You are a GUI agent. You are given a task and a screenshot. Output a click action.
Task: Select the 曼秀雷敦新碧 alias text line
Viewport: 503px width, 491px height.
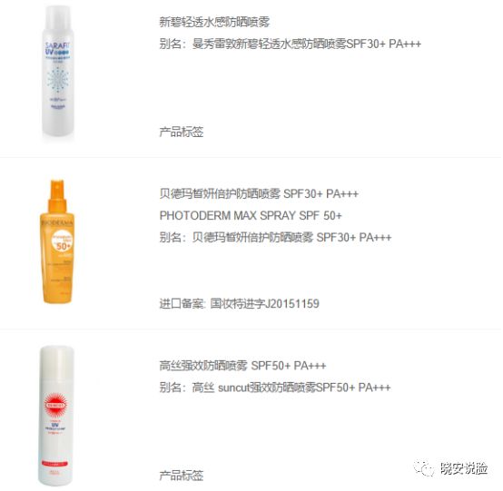(x=290, y=44)
